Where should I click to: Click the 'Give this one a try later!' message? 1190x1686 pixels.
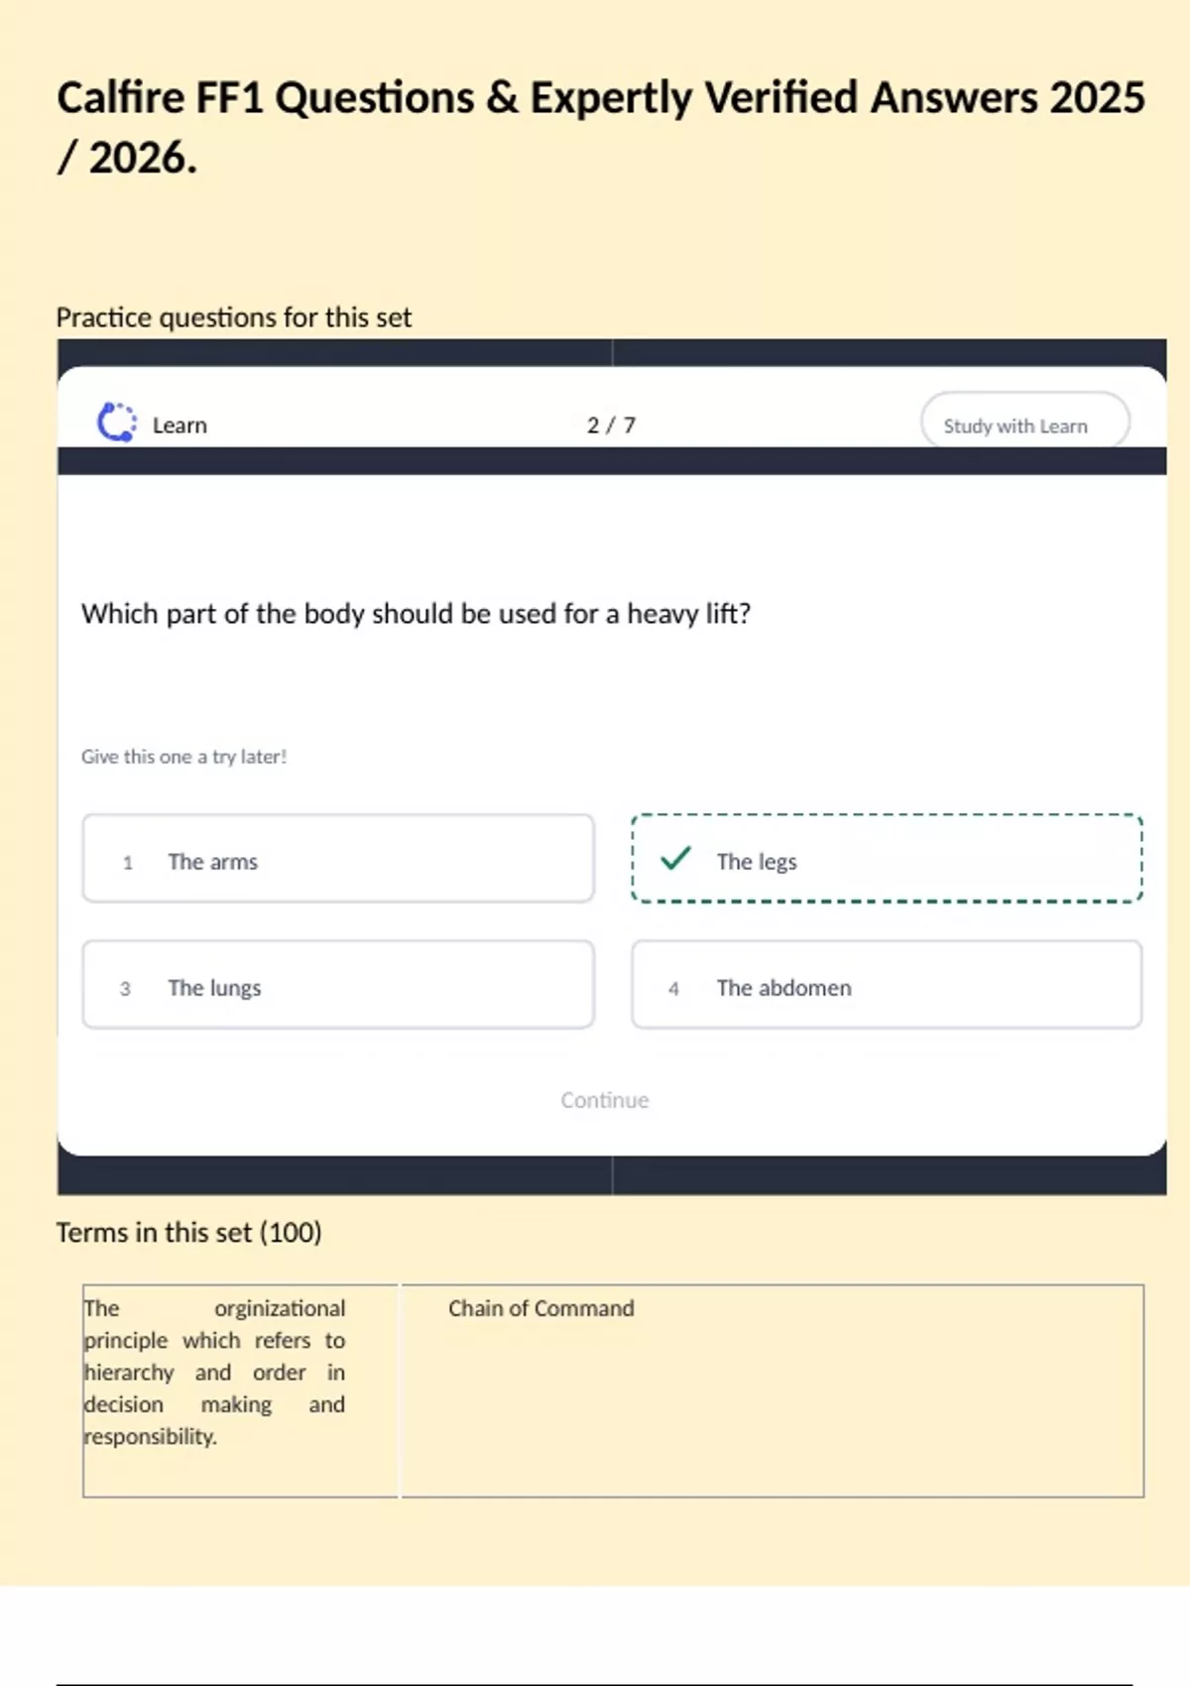click(x=183, y=757)
